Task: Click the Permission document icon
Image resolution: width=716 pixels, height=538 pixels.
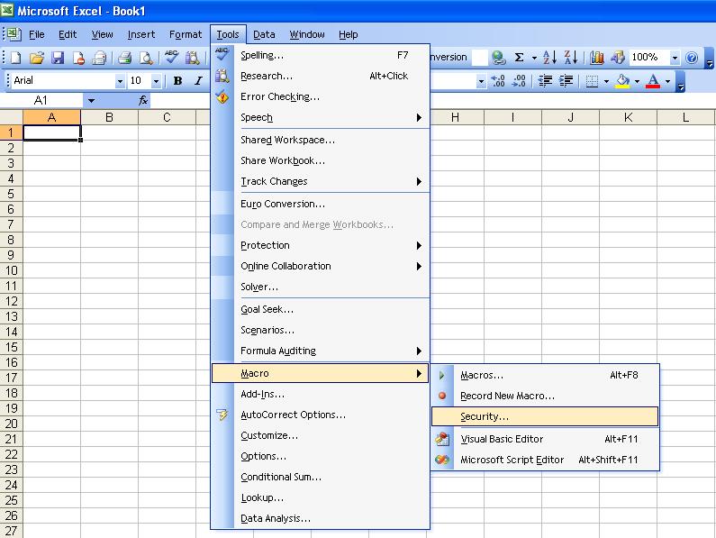Action: 78,58
